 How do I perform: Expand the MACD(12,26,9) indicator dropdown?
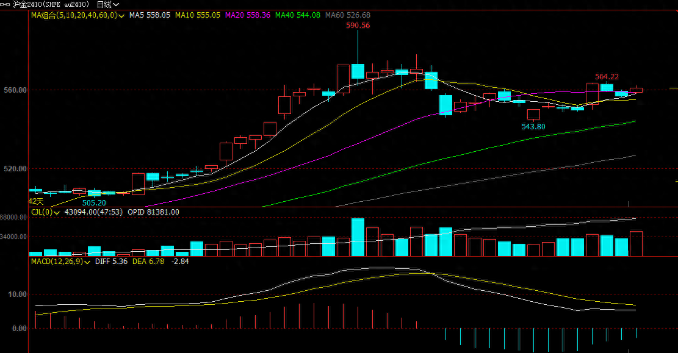(x=88, y=262)
